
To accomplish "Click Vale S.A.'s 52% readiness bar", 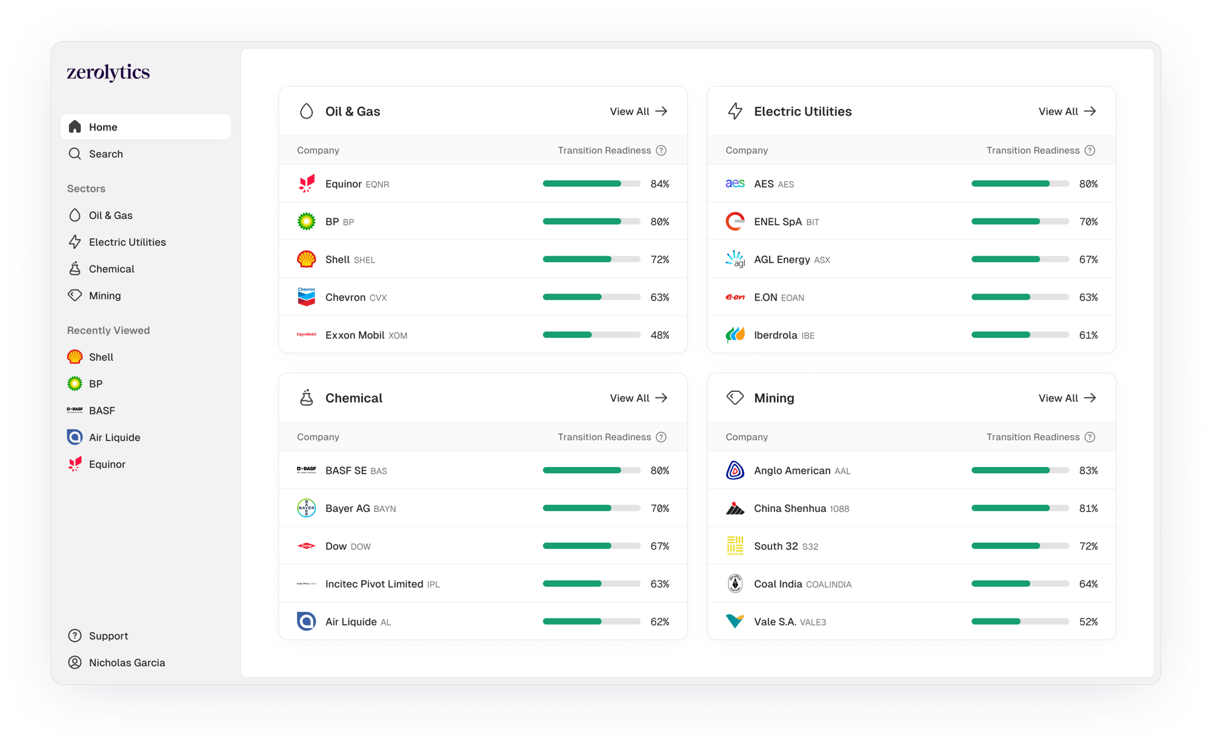I will tap(1020, 621).
